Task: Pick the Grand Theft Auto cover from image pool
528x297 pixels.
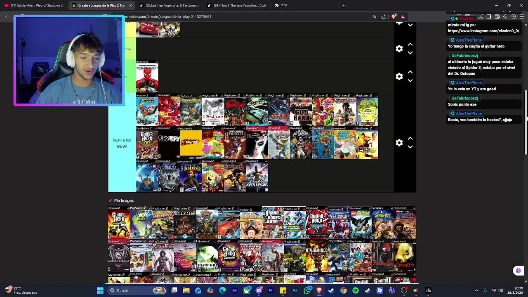Action: pos(273,223)
